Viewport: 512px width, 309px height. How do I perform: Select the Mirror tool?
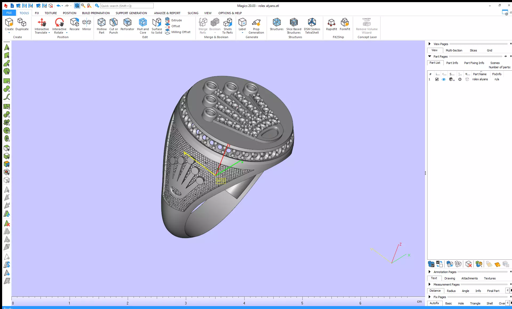click(87, 25)
